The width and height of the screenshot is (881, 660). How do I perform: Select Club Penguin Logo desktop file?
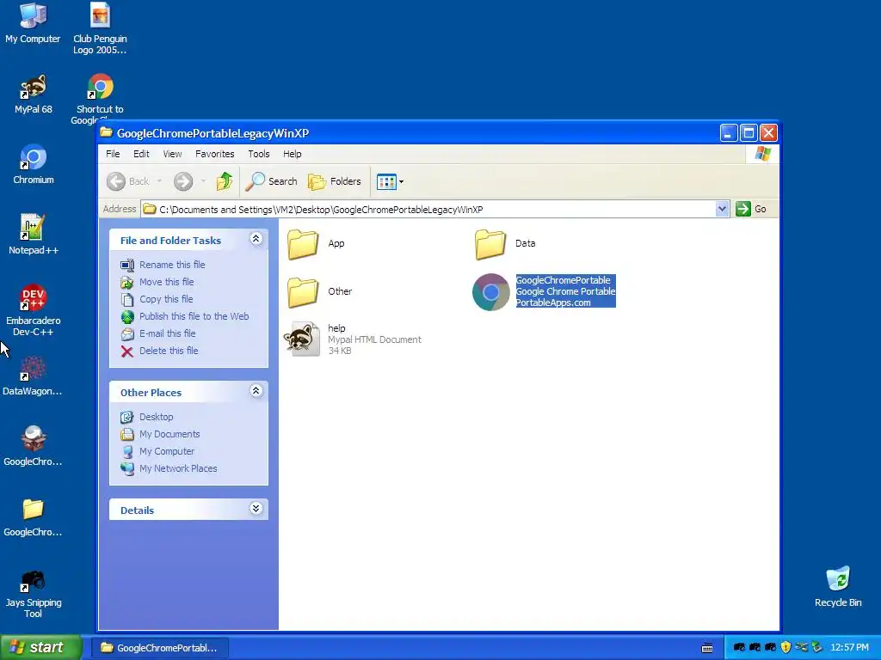click(100, 17)
